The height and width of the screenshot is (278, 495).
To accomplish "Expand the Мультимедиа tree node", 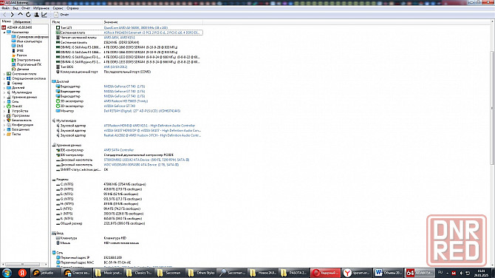I will (4, 92).
